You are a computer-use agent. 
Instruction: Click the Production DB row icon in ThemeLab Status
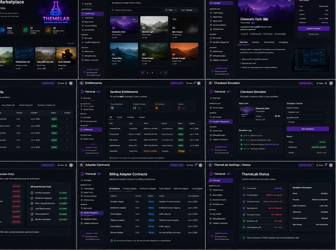(x=244, y=221)
